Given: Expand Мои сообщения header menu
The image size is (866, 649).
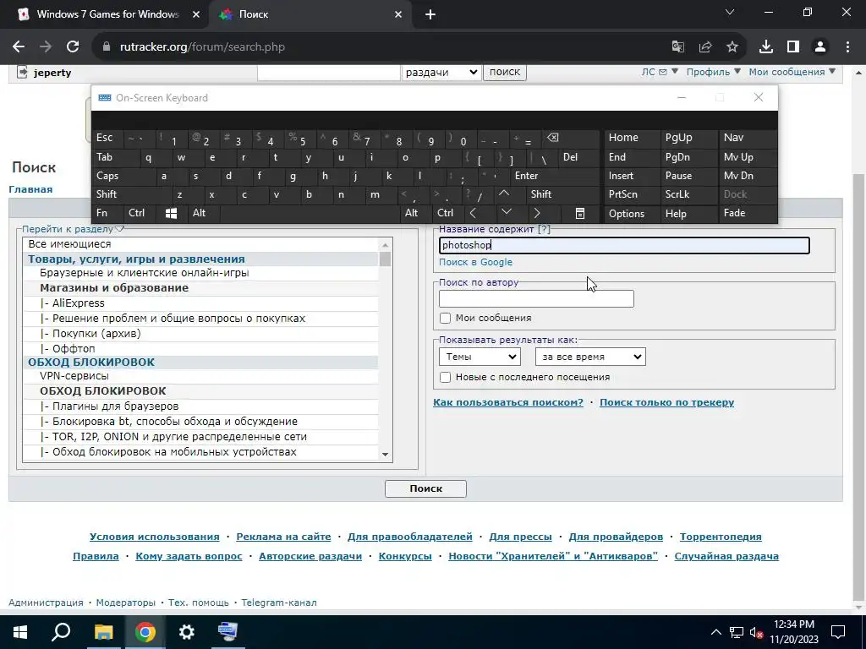Looking at the screenshot, I should tap(792, 72).
